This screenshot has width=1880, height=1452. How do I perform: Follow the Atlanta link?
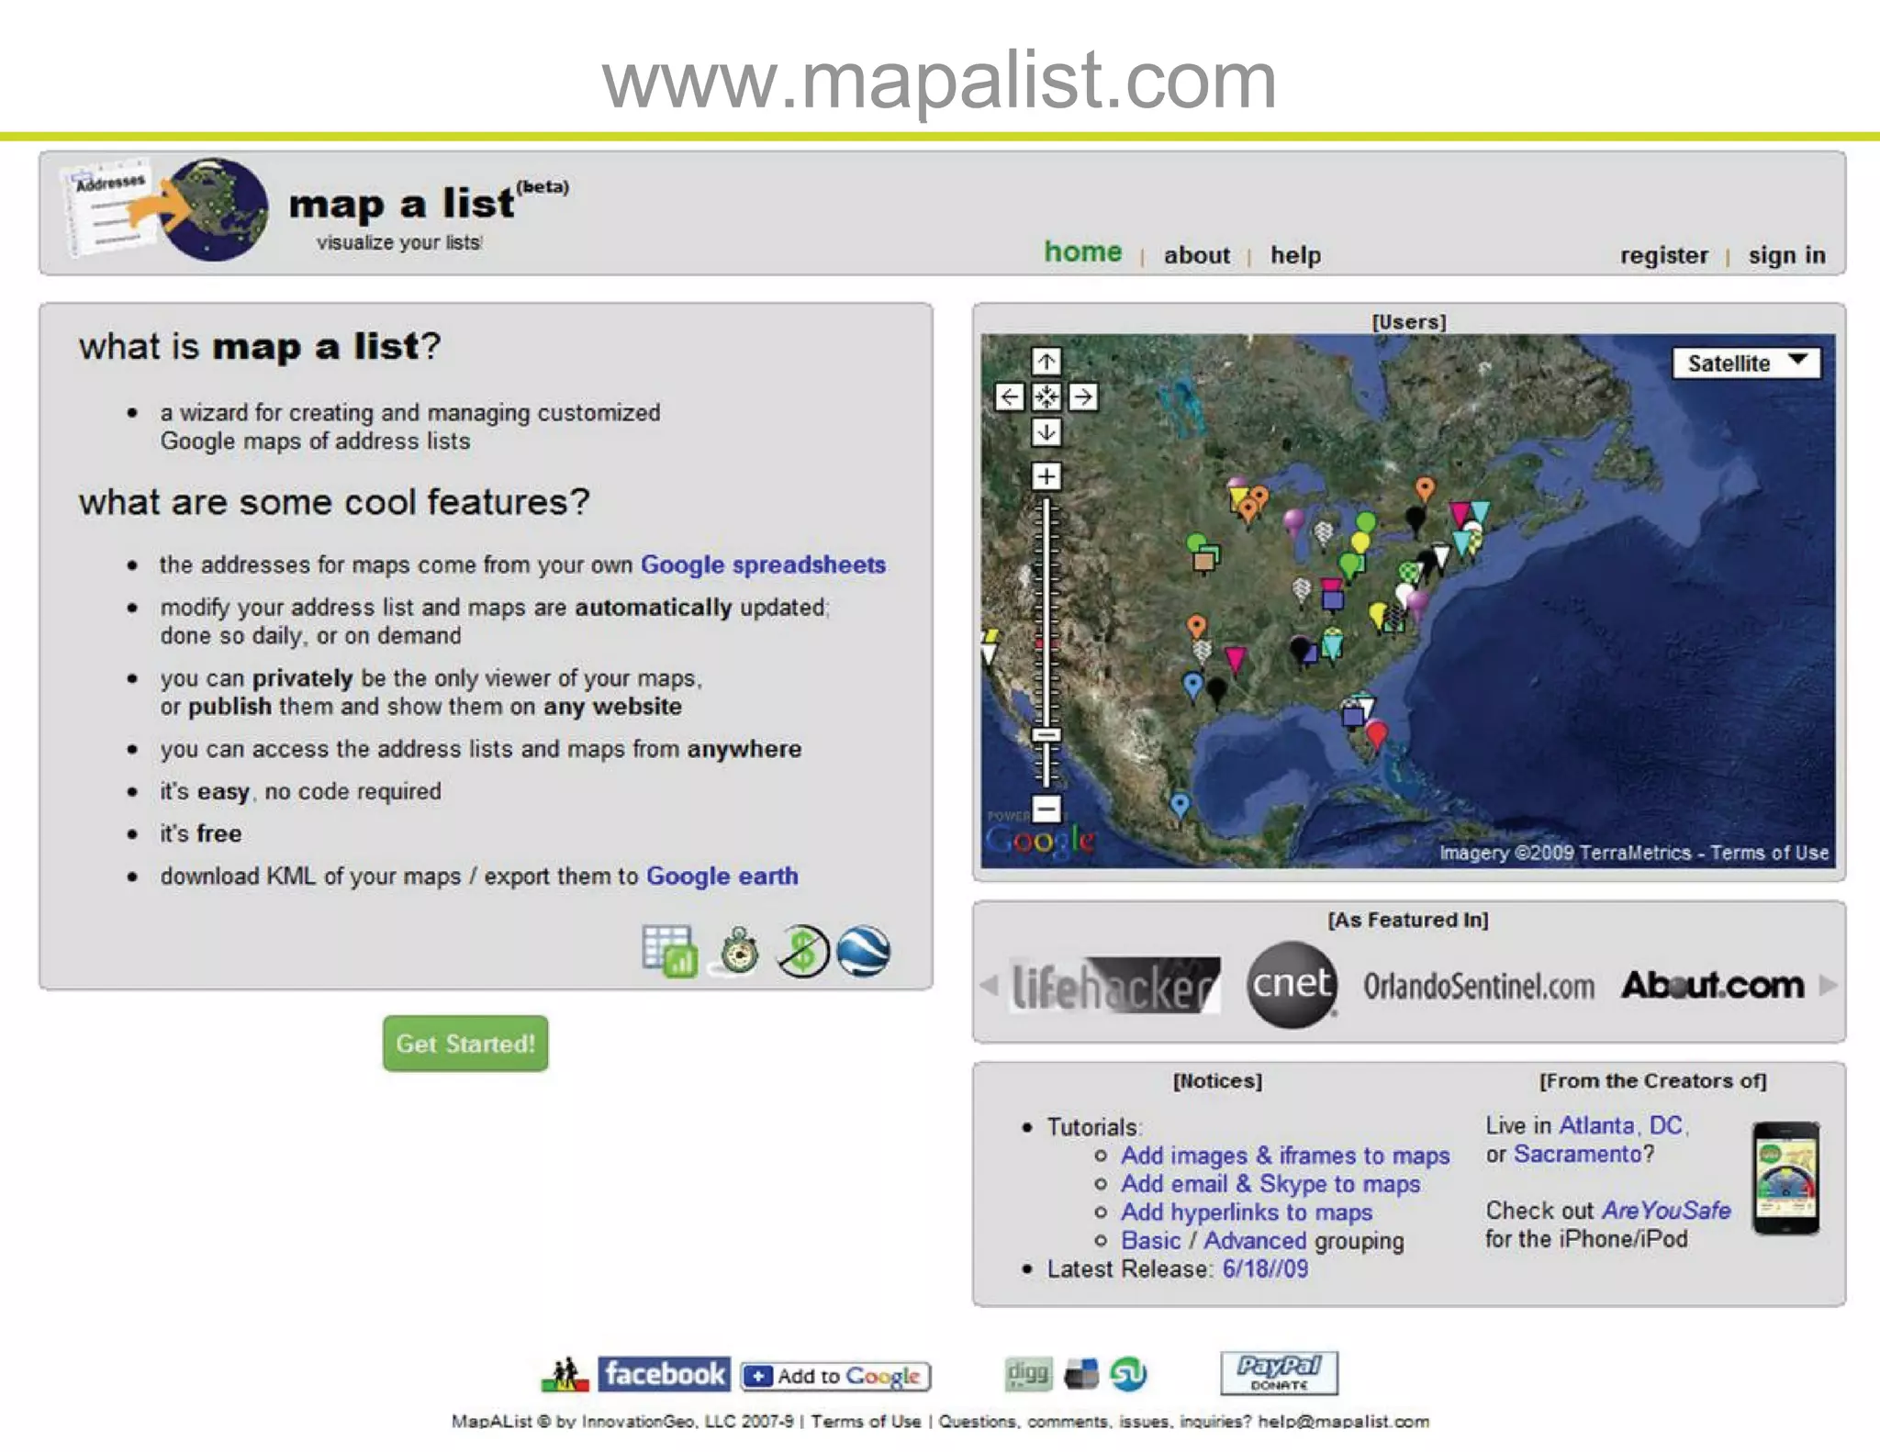(x=1597, y=1125)
